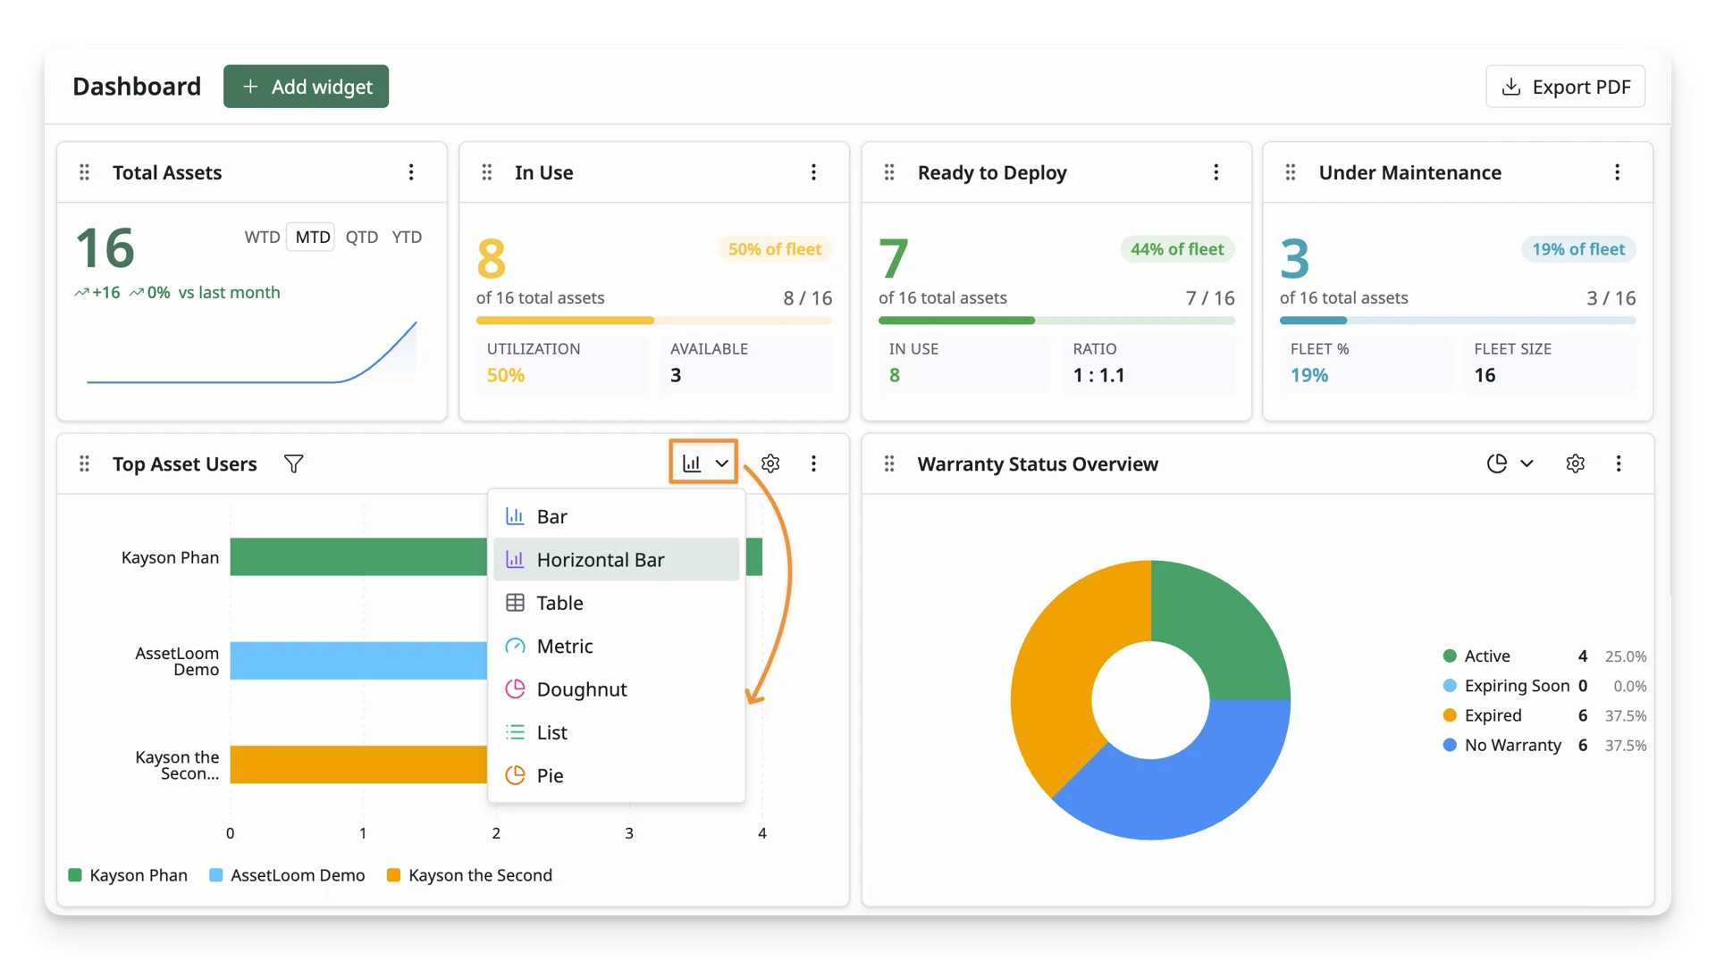This screenshot has width=1716, height=960.
Task: Toggle Kayson Phan legend series
Action: point(128,875)
